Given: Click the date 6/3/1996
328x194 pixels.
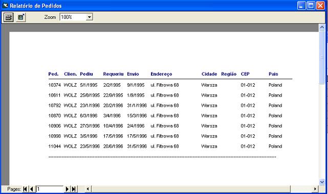Looking at the screenshot, I should [89, 116].
